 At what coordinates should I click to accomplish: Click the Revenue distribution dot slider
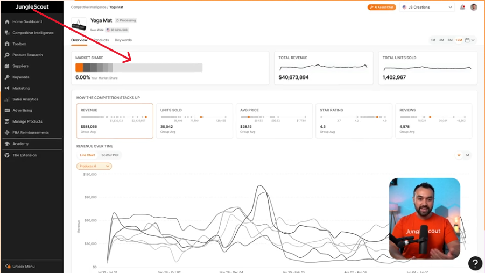[114, 117]
